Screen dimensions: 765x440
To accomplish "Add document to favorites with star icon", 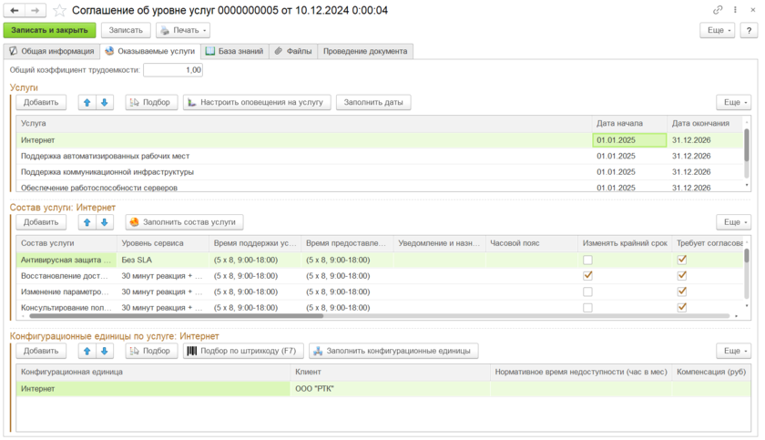I will (x=60, y=10).
